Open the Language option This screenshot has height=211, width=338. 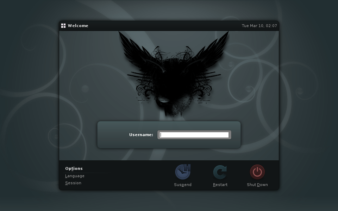point(75,176)
